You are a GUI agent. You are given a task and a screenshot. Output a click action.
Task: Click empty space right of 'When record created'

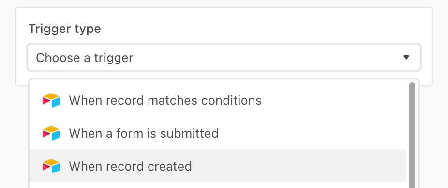pyautogui.click(x=299, y=166)
